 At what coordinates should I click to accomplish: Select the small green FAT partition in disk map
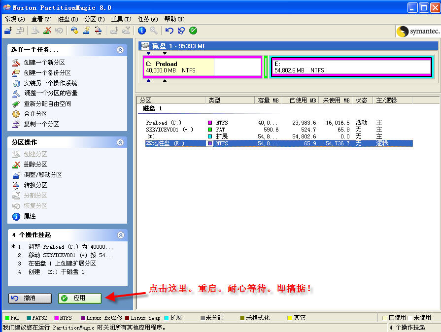click(x=266, y=67)
